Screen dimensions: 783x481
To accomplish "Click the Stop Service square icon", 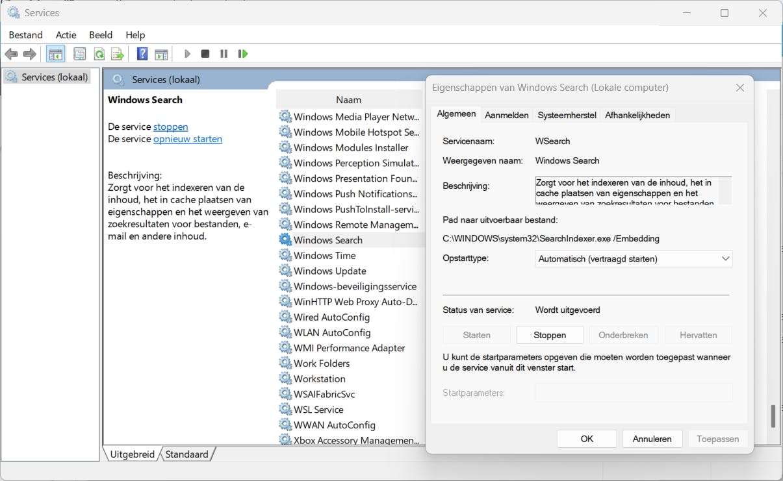I will click(205, 54).
